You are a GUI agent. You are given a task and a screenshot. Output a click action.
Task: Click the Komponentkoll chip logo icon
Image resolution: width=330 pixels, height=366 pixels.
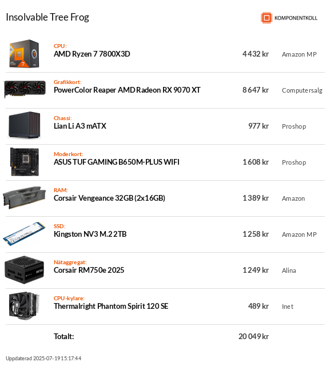pyautogui.click(x=267, y=18)
